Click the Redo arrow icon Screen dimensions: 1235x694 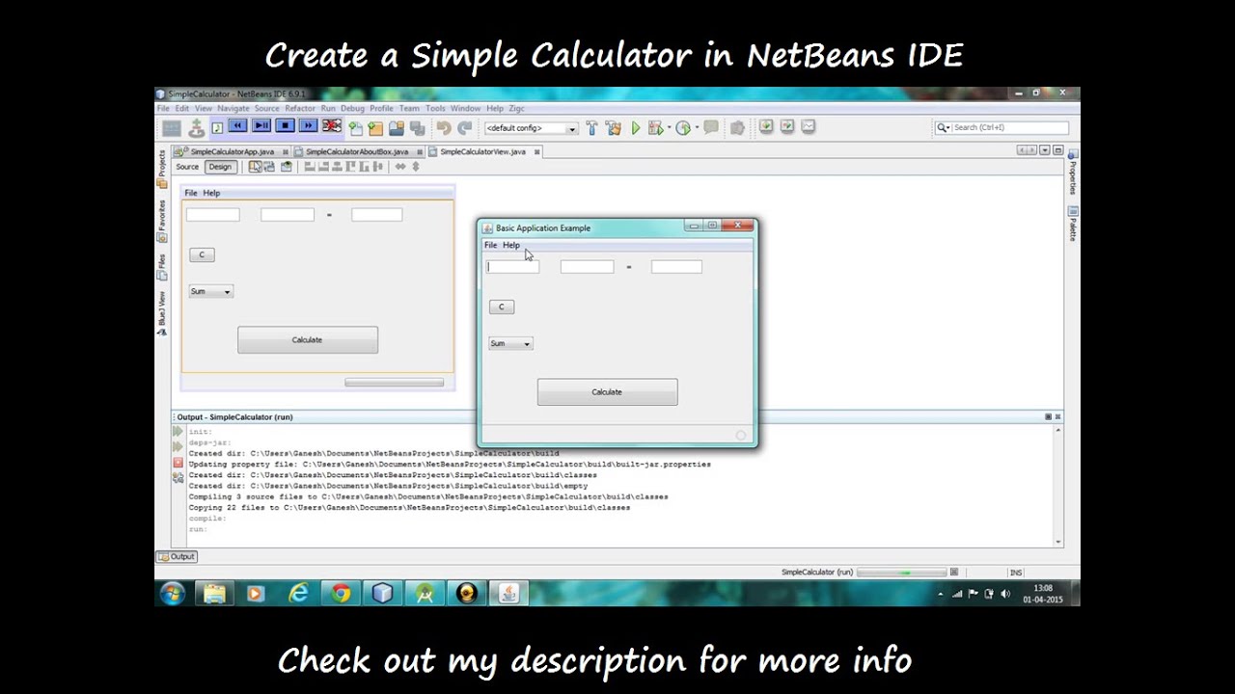[464, 128]
